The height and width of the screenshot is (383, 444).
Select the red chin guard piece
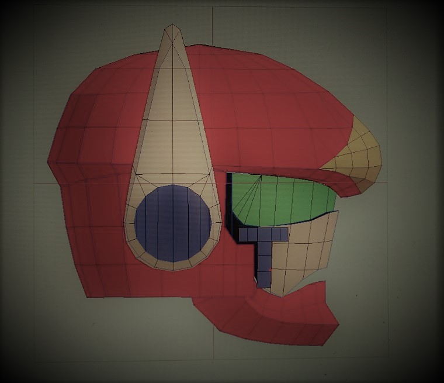266,313
